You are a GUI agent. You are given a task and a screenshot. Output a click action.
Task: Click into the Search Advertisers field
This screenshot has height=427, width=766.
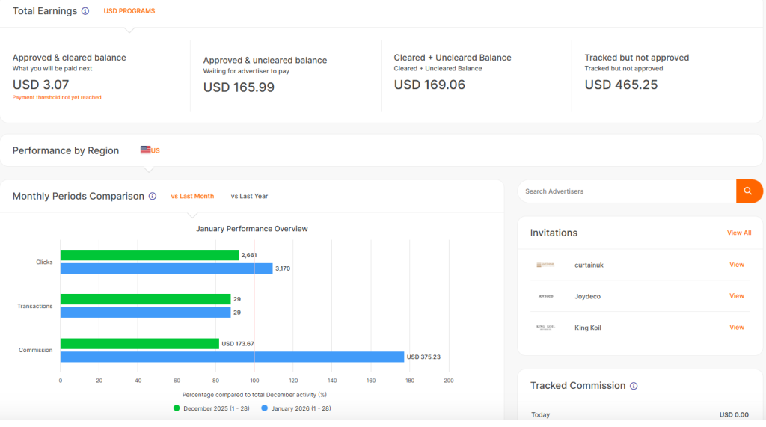point(627,191)
